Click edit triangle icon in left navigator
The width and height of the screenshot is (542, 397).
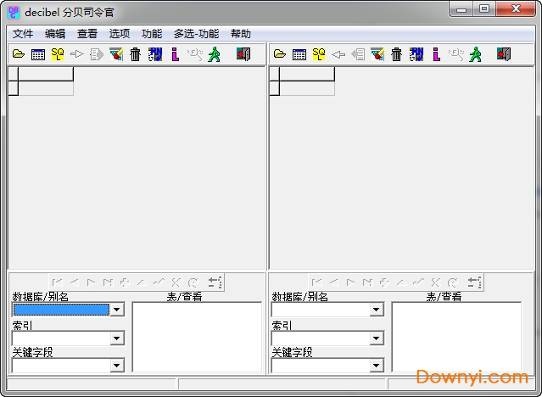142,282
